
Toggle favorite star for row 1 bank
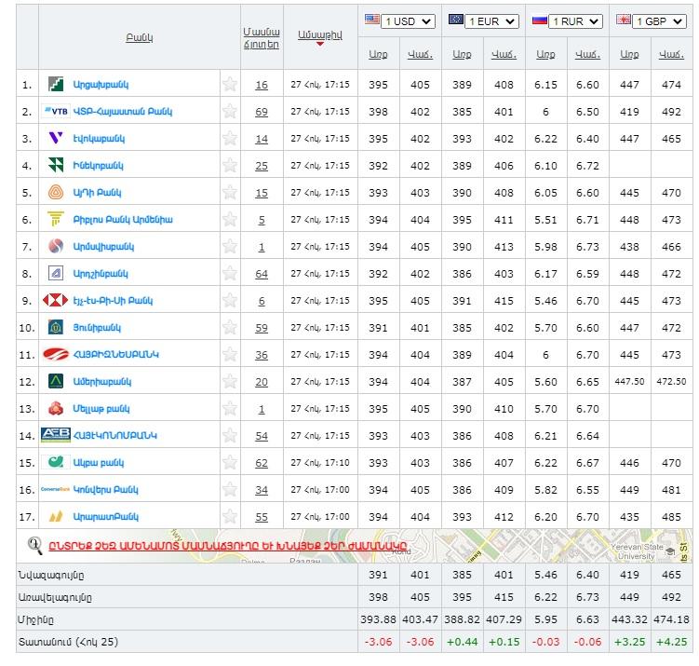(x=230, y=85)
